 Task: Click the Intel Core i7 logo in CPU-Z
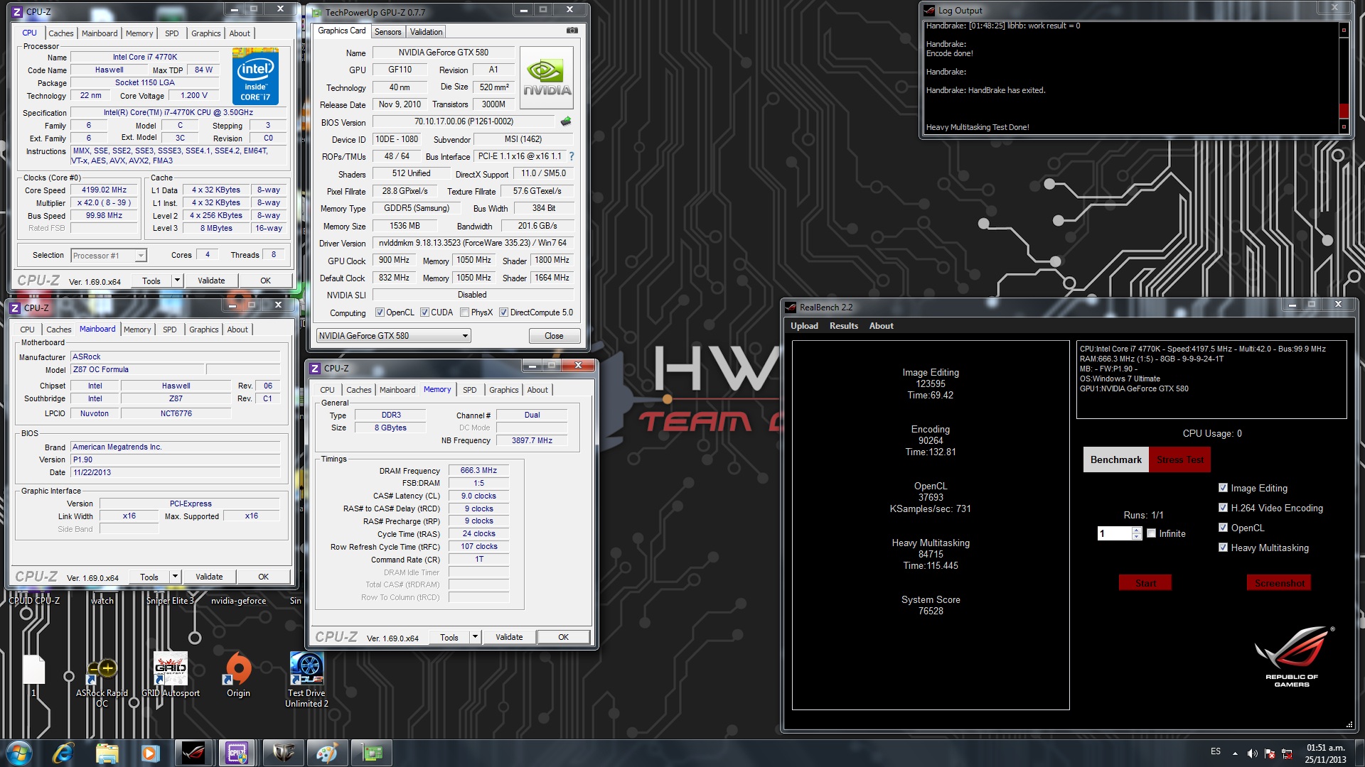(x=255, y=77)
